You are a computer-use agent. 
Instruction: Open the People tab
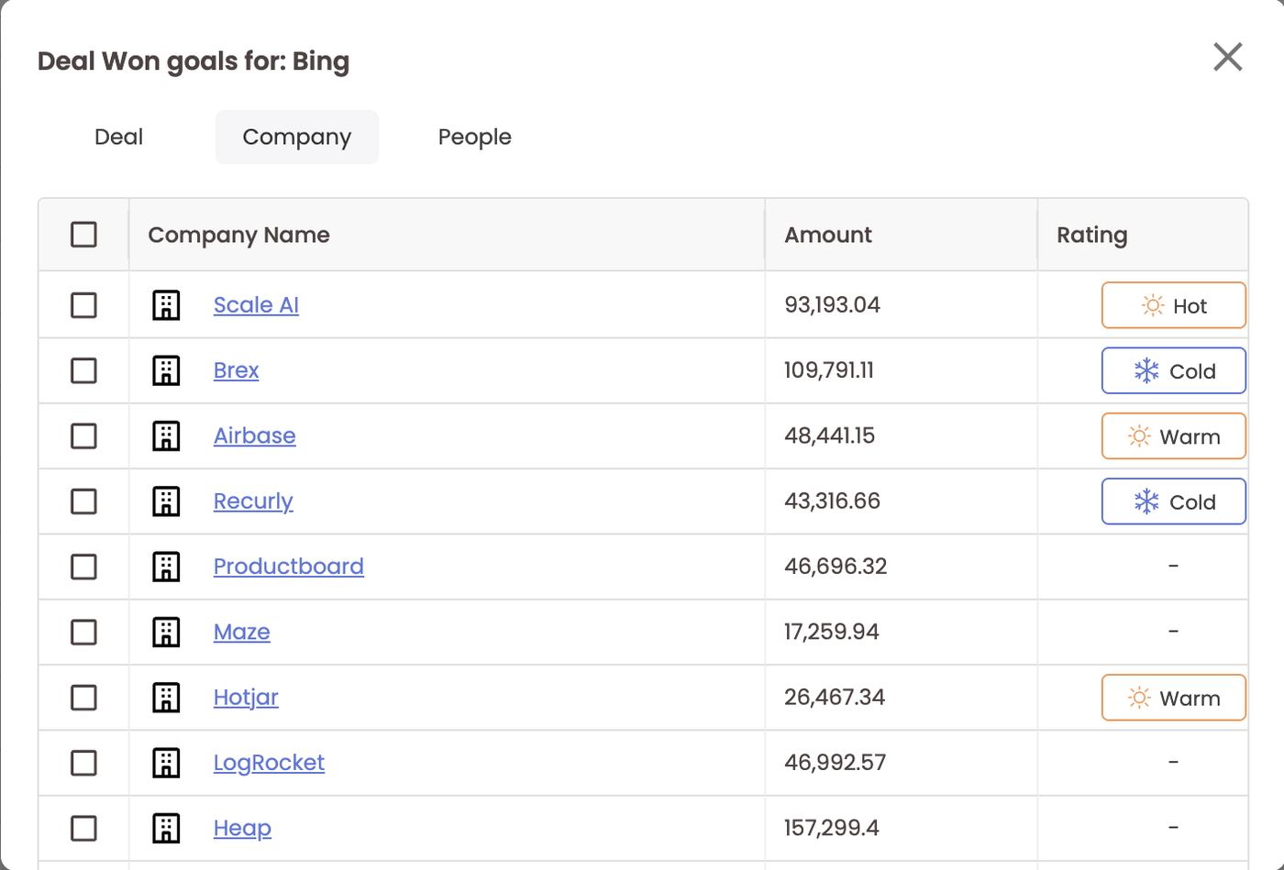pyautogui.click(x=475, y=137)
